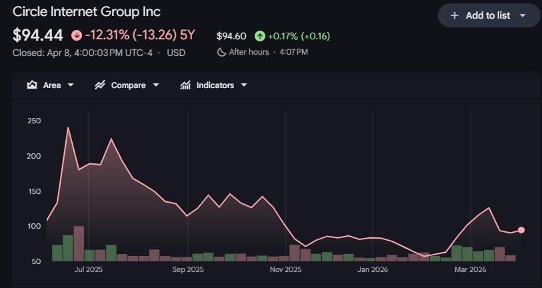Click the Jul 2025 axis label
Viewport: 542px width, 288px height.
[x=89, y=269]
